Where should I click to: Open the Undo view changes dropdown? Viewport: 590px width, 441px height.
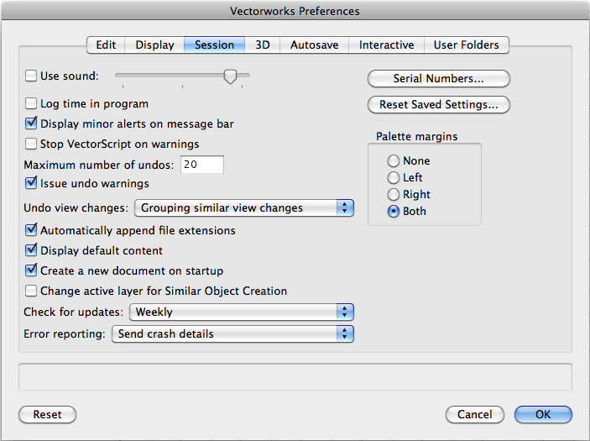click(243, 207)
